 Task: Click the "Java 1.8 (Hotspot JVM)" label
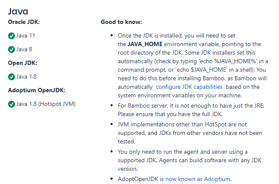(x=46, y=104)
